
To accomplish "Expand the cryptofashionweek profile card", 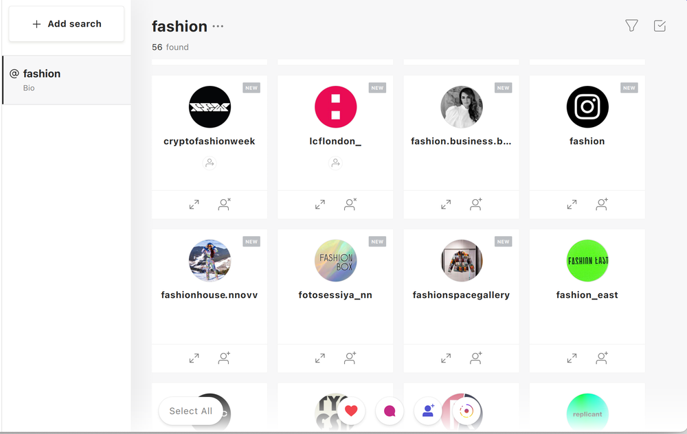I will [x=194, y=205].
